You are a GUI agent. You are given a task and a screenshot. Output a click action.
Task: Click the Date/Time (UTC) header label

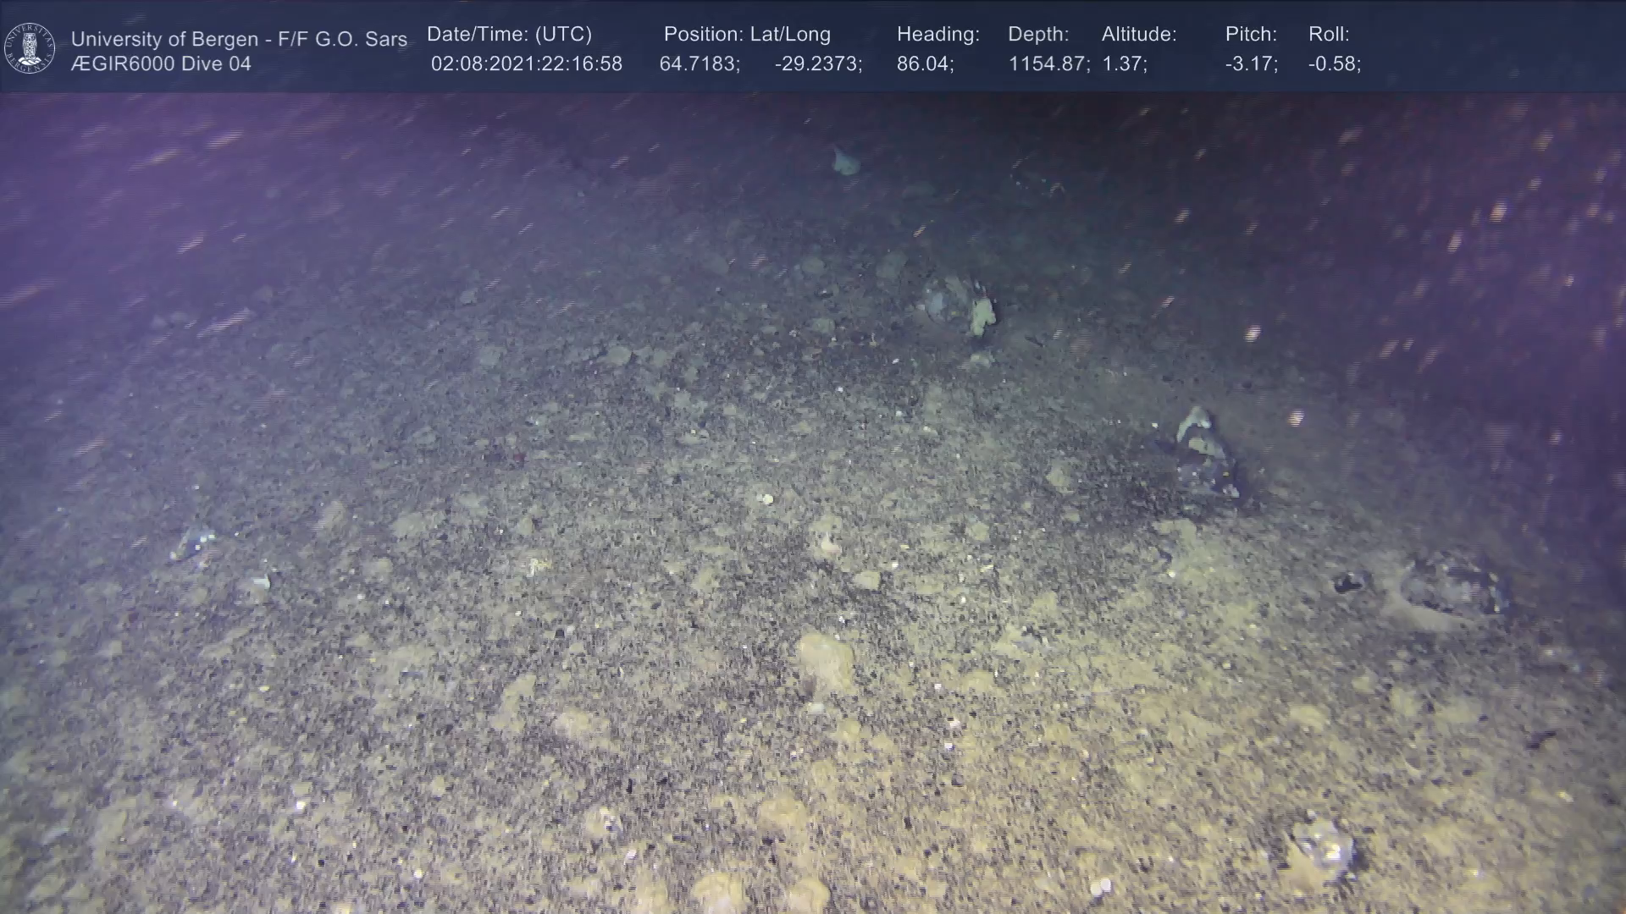pyautogui.click(x=509, y=35)
